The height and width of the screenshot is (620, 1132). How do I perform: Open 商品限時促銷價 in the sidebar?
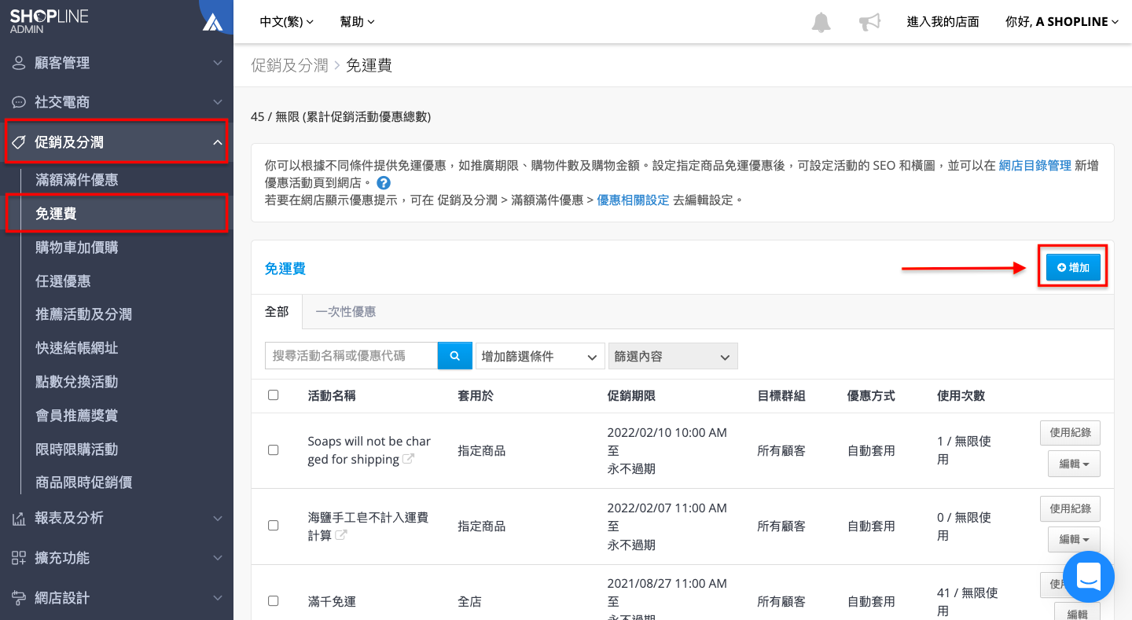pos(83,482)
